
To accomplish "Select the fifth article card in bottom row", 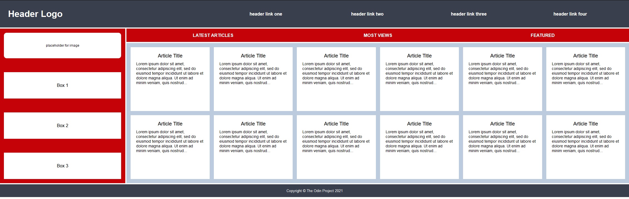I will pyautogui.click(x=502, y=147).
